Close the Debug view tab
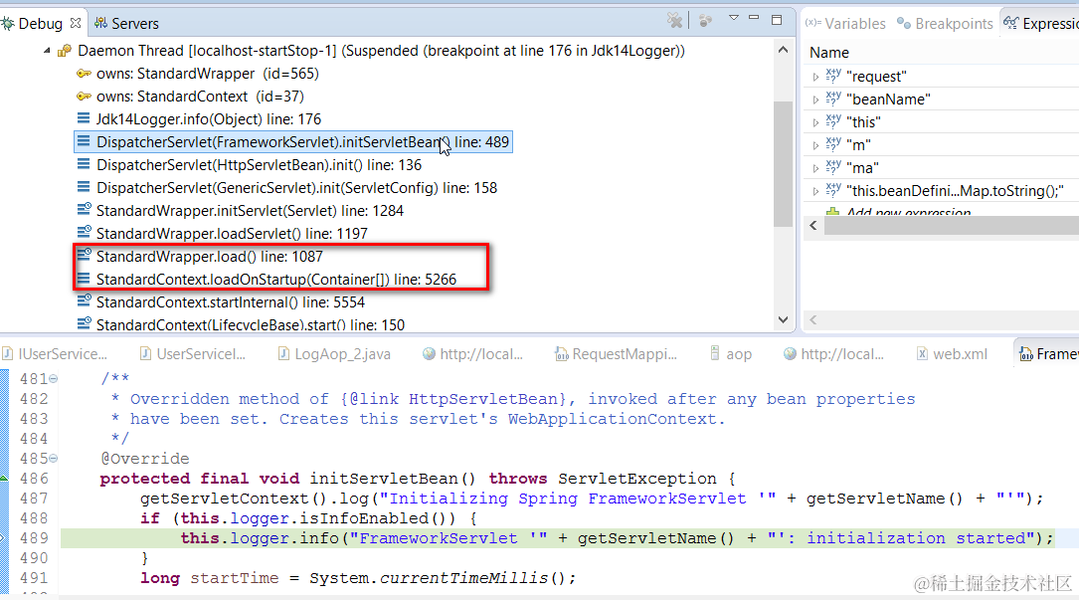1079x600 pixels. click(x=76, y=23)
